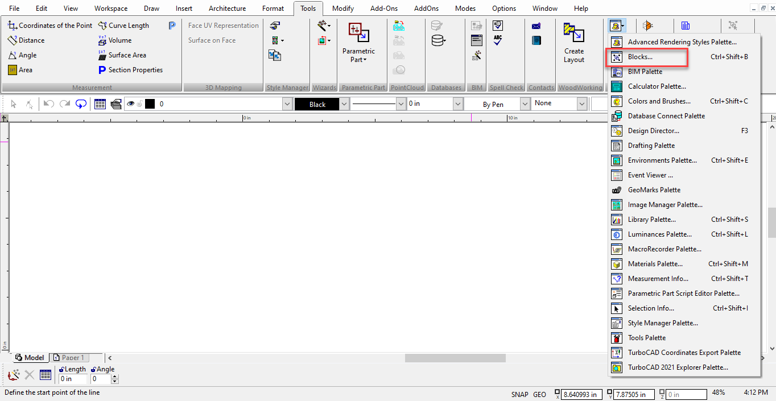Run the Spell Check tool
The height and width of the screenshot is (401, 776).
tap(498, 40)
